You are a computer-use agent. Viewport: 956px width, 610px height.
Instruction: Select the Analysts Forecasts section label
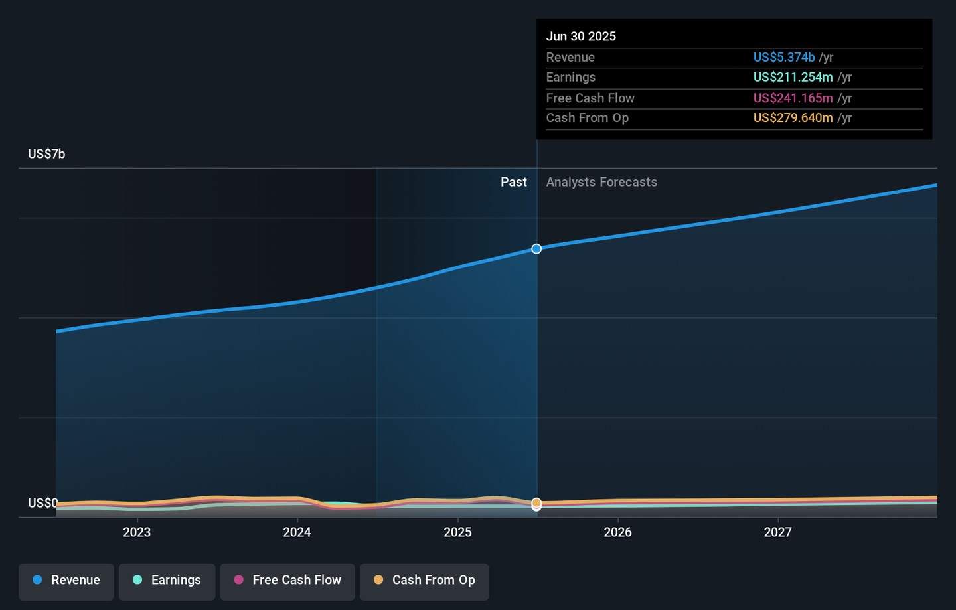601,182
